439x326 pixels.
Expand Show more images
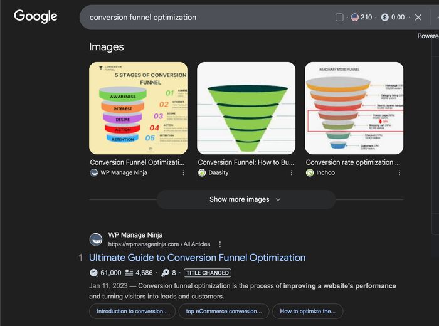(246, 199)
